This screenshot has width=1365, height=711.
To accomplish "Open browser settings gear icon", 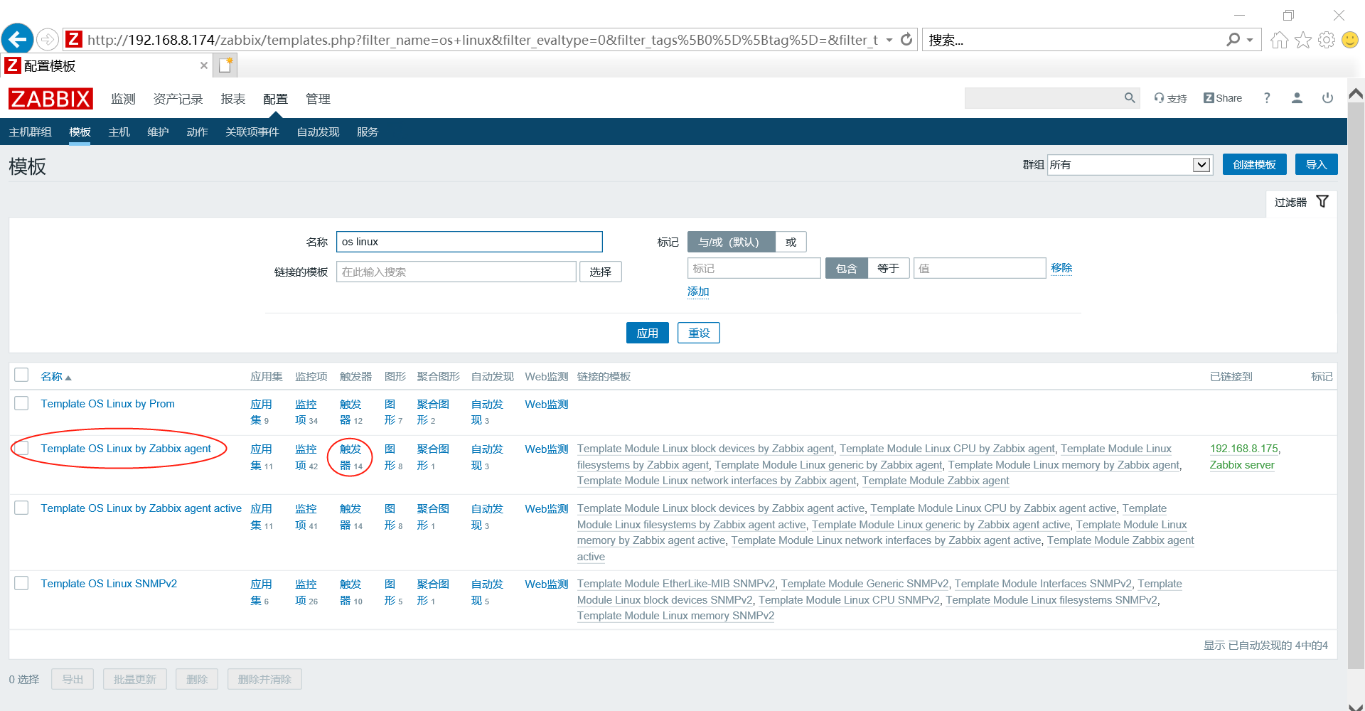I will click(1327, 40).
